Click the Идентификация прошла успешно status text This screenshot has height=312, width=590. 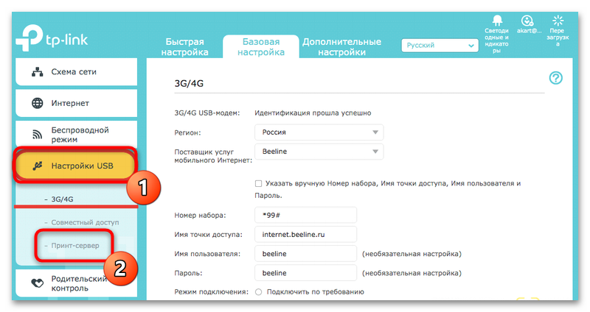pos(313,113)
